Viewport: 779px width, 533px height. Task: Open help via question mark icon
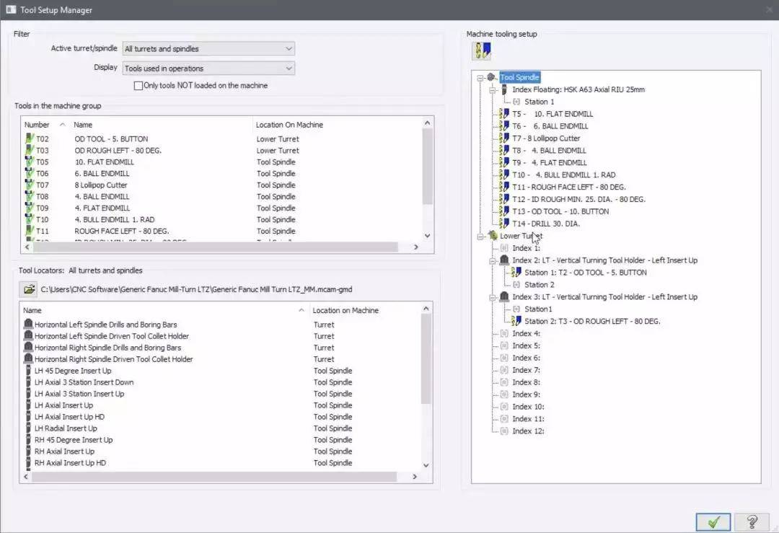(x=752, y=521)
